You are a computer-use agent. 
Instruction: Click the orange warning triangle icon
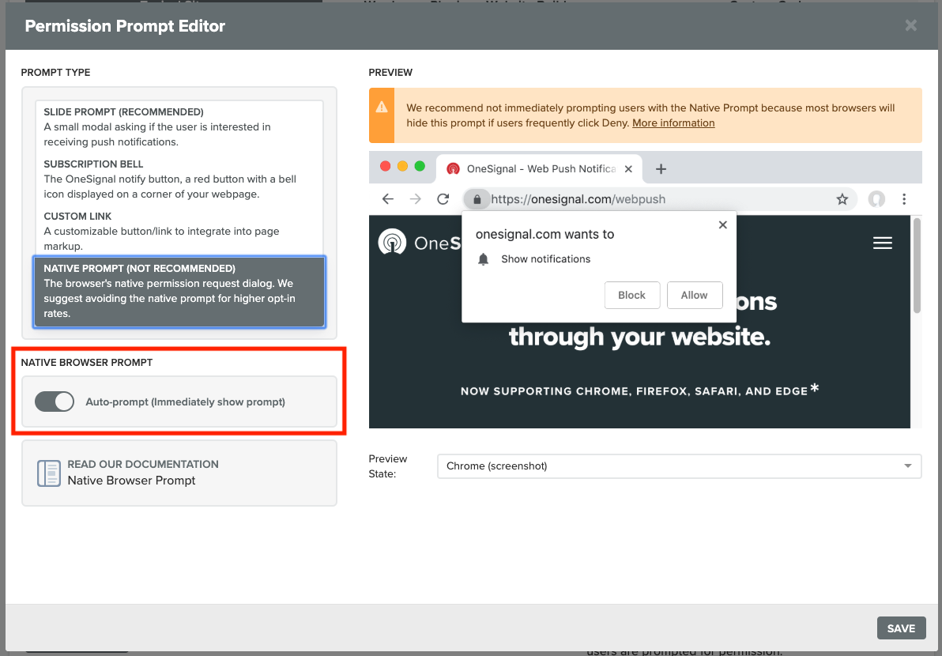[382, 107]
